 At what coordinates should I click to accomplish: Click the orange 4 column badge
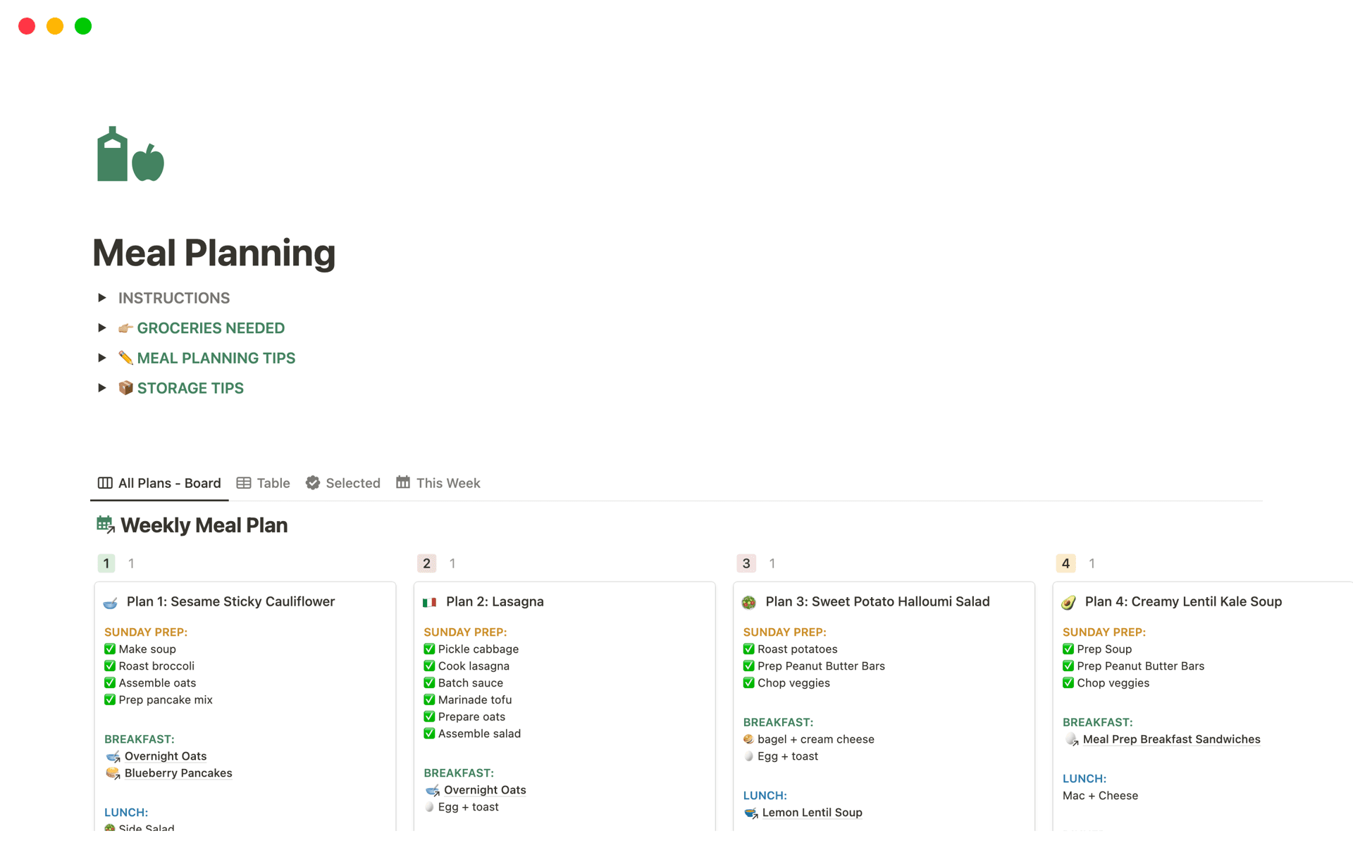coord(1065,563)
